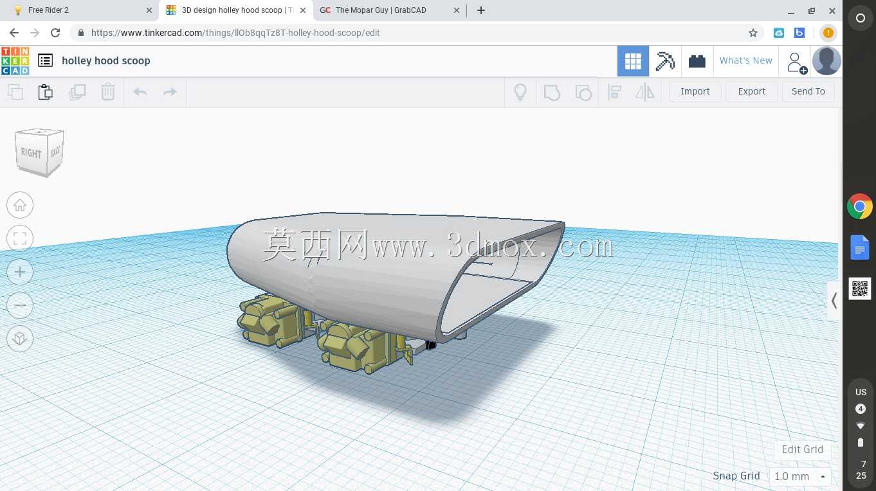
Task: Click the Paste tool icon
Action: tap(45, 92)
